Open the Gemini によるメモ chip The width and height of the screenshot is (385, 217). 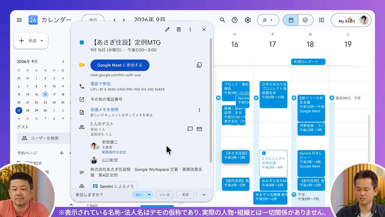tap(114, 186)
